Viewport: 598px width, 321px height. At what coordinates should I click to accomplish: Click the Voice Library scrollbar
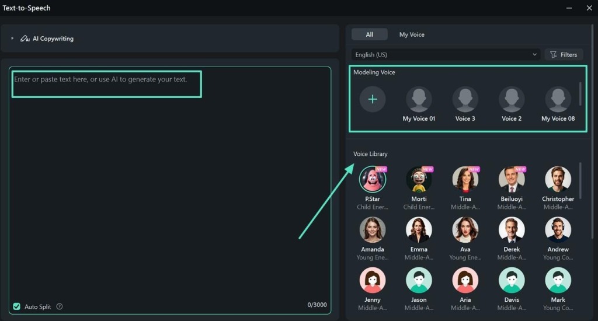tap(580, 181)
